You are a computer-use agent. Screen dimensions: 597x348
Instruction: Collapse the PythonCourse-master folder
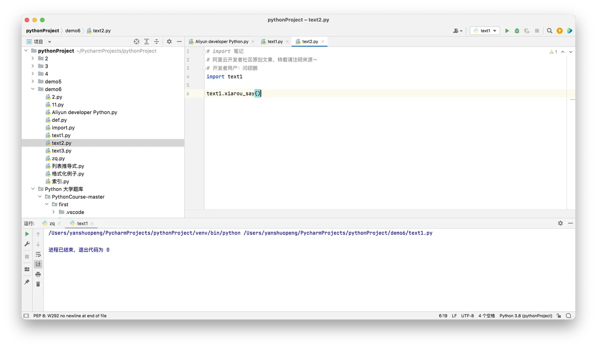pyautogui.click(x=40, y=196)
